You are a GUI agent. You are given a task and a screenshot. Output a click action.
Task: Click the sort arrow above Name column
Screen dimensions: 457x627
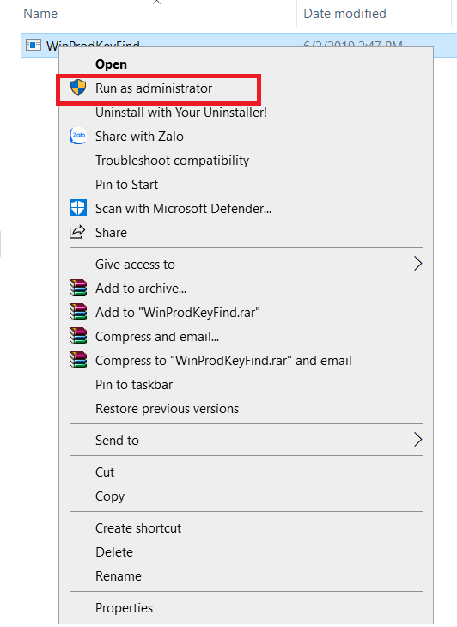pos(156,3)
